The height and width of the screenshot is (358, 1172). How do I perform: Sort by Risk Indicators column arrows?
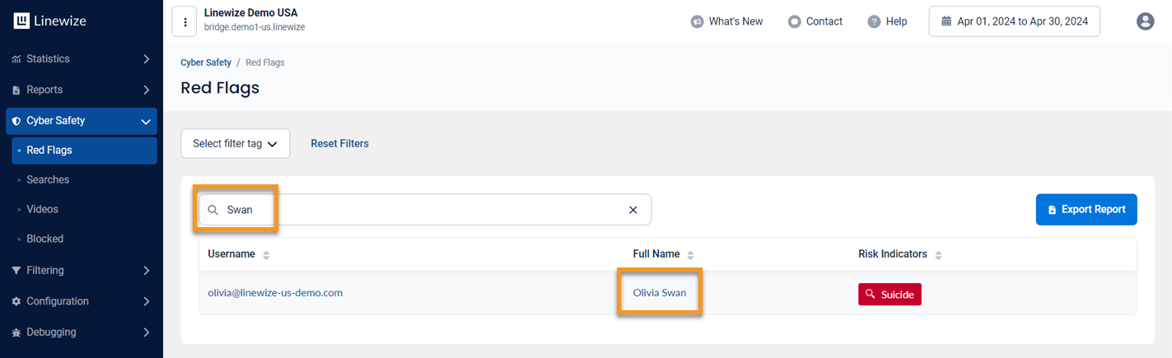pyautogui.click(x=939, y=255)
